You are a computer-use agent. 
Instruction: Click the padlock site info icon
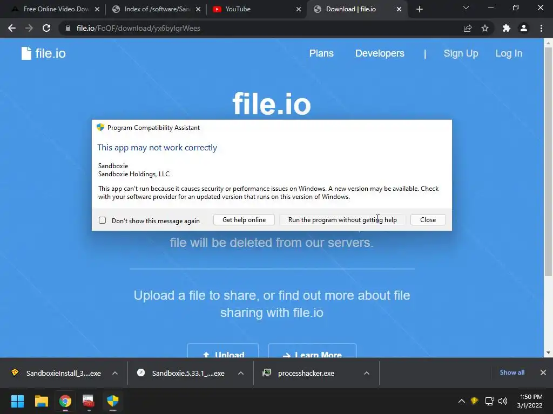(68, 28)
